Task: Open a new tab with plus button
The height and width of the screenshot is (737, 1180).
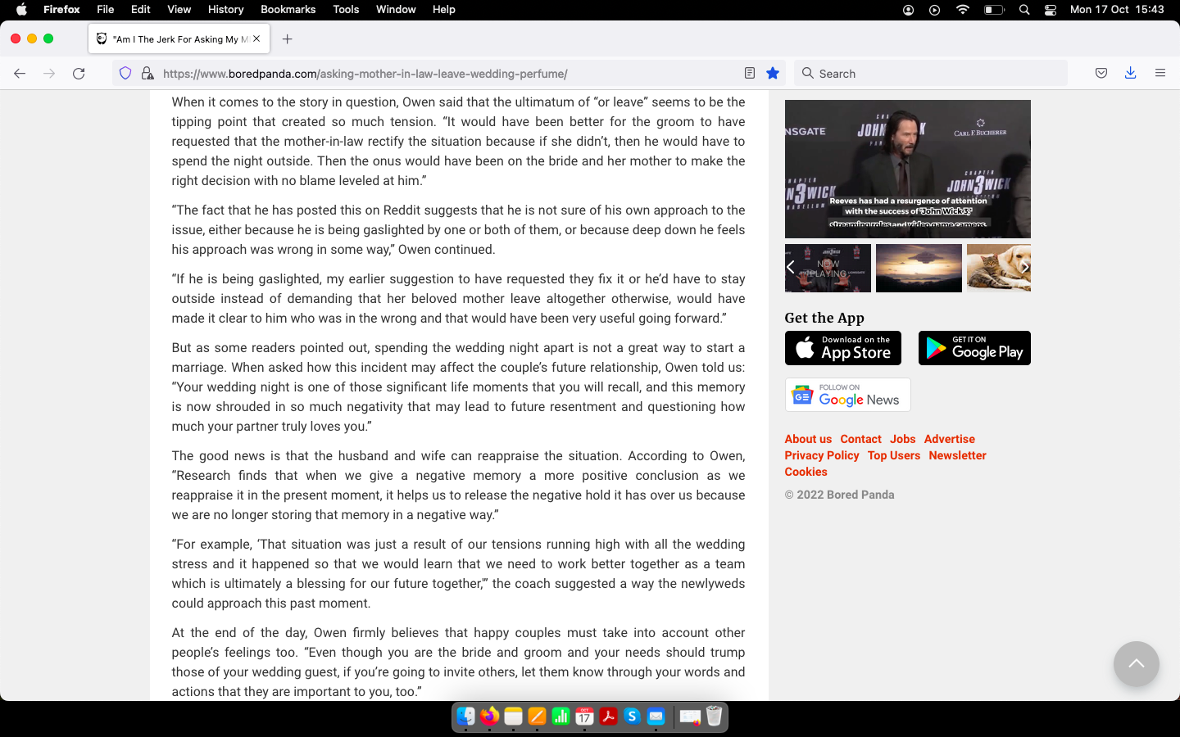Action: (287, 39)
